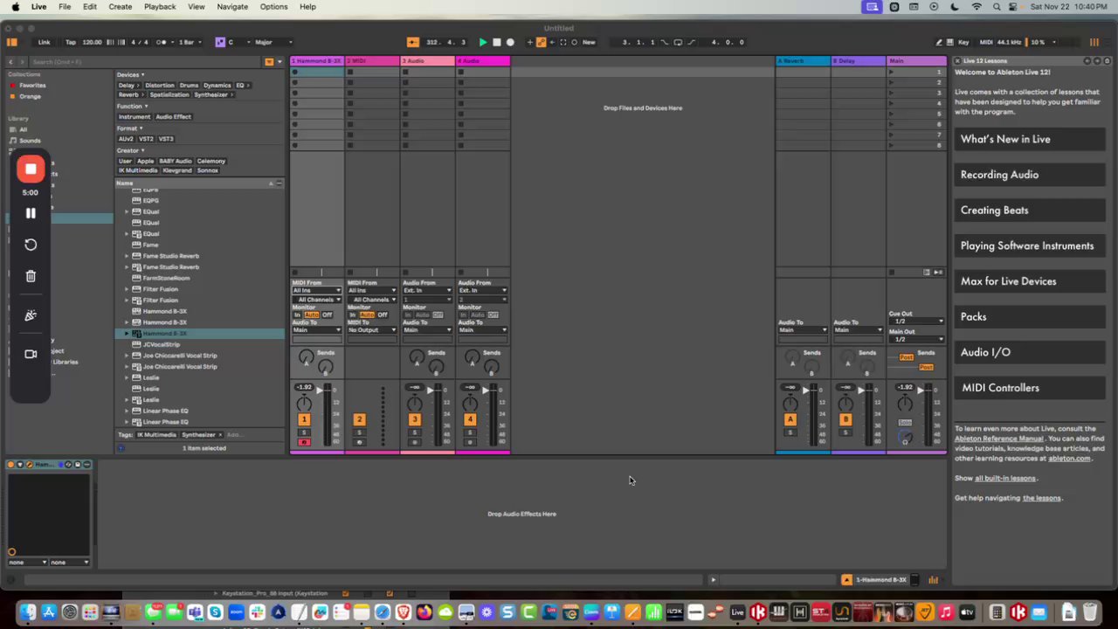The height and width of the screenshot is (629, 1118).
Task: Deactivate track 1 with its activator button
Action: (x=304, y=420)
